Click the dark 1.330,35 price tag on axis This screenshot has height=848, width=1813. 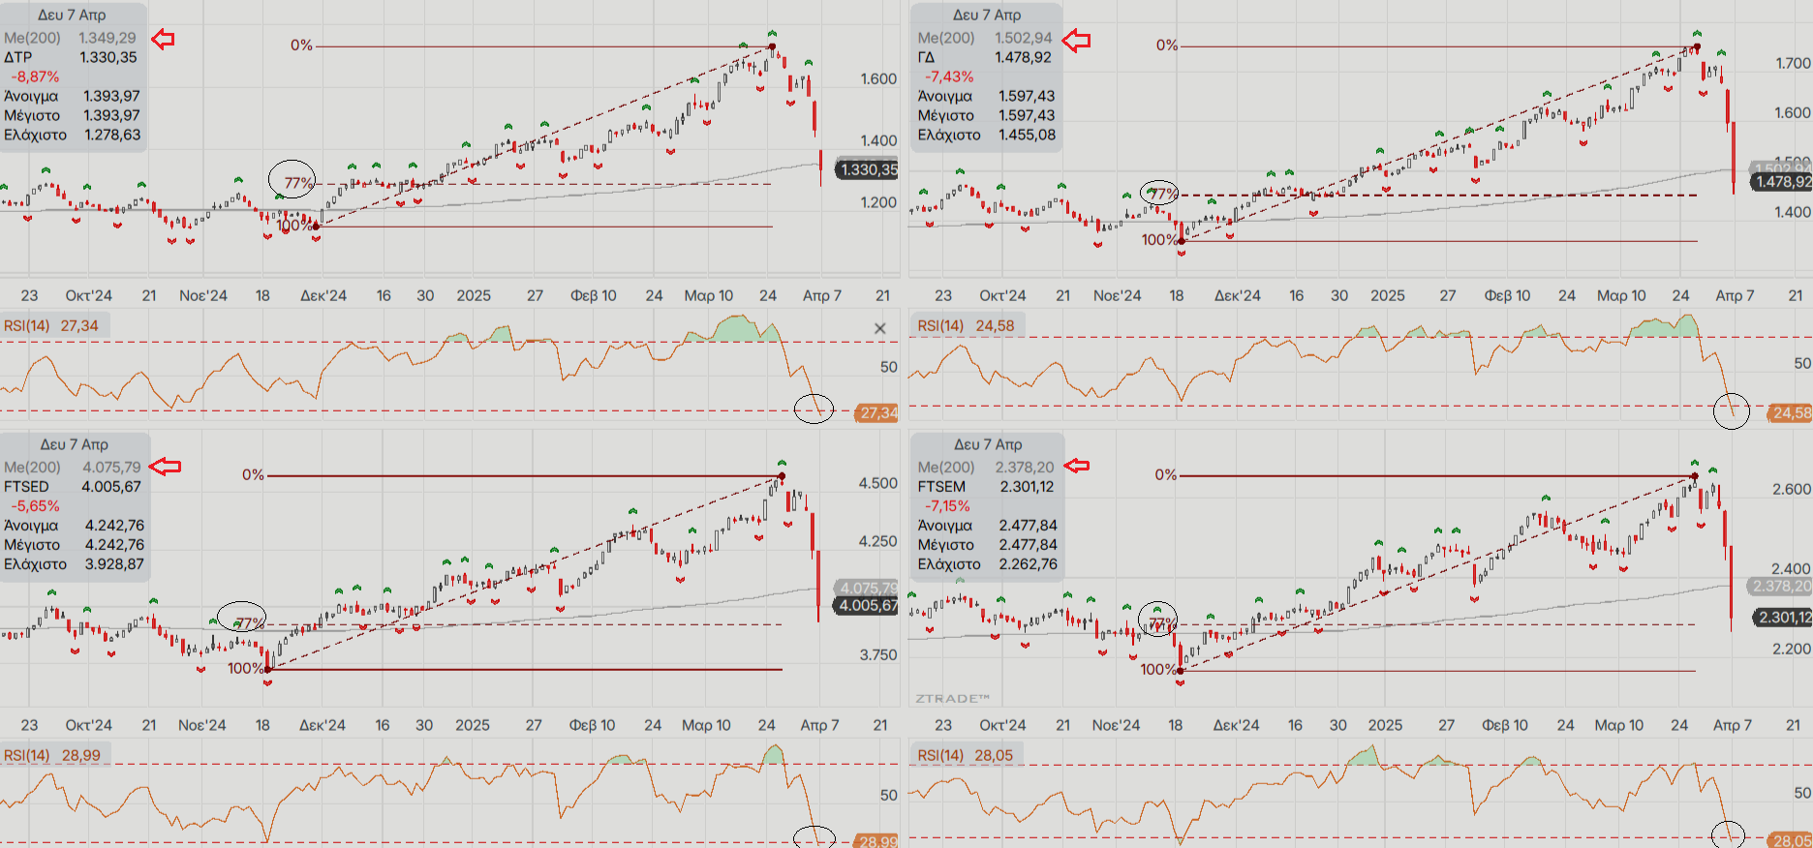(868, 169)
